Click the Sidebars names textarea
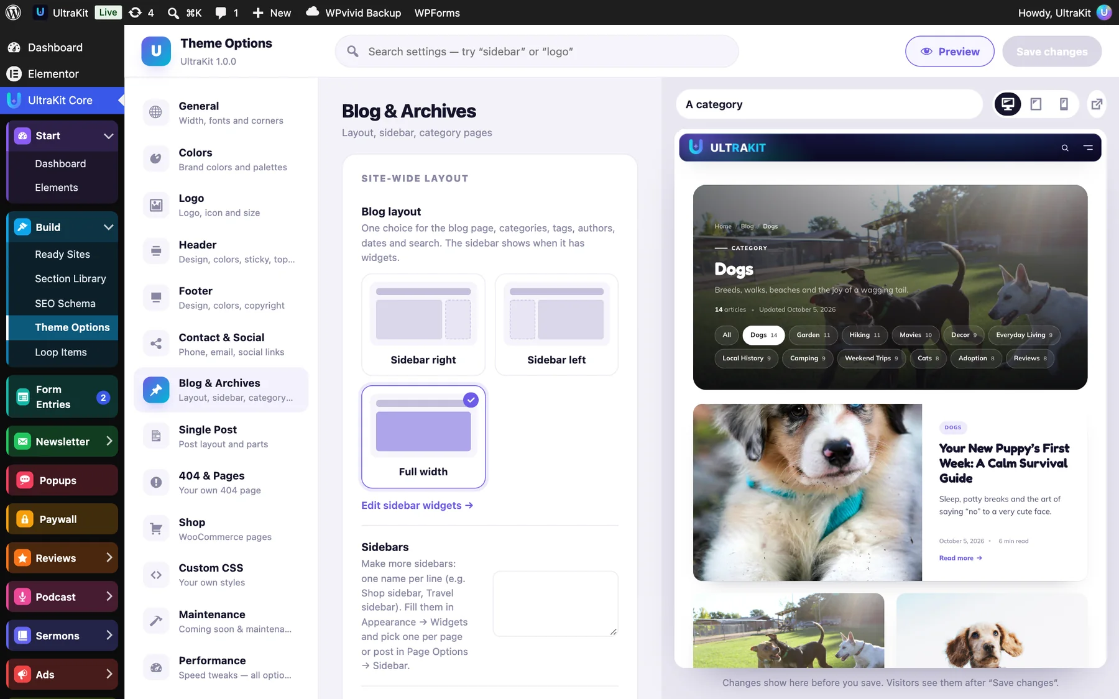1119x699 pixels. click(556, 604)
